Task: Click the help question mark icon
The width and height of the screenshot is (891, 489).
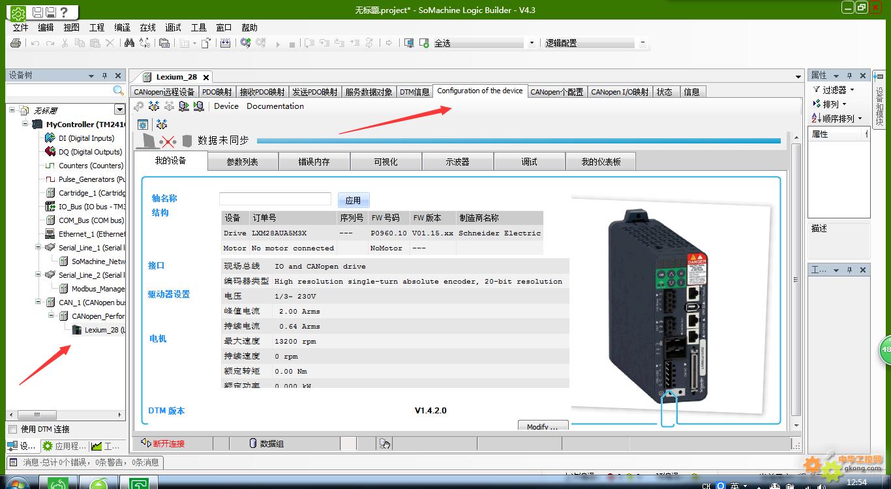Action: (x=63, y=12)
